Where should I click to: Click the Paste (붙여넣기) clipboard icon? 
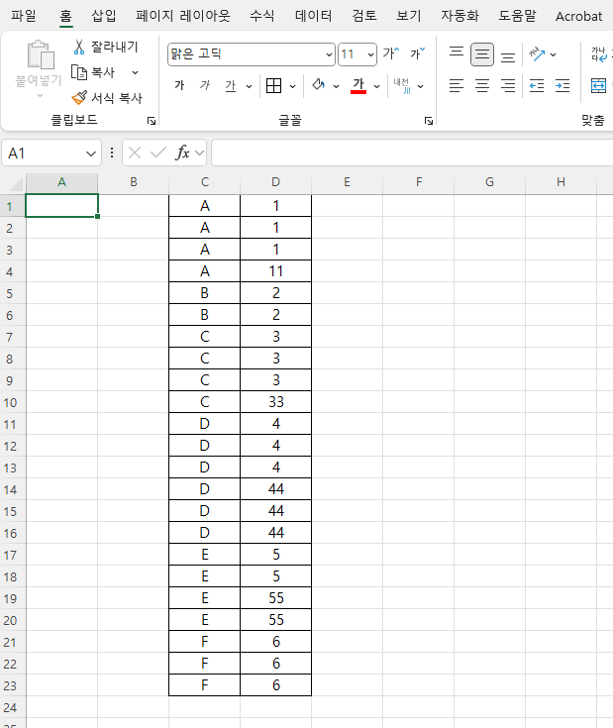click(x=41, y=54)
